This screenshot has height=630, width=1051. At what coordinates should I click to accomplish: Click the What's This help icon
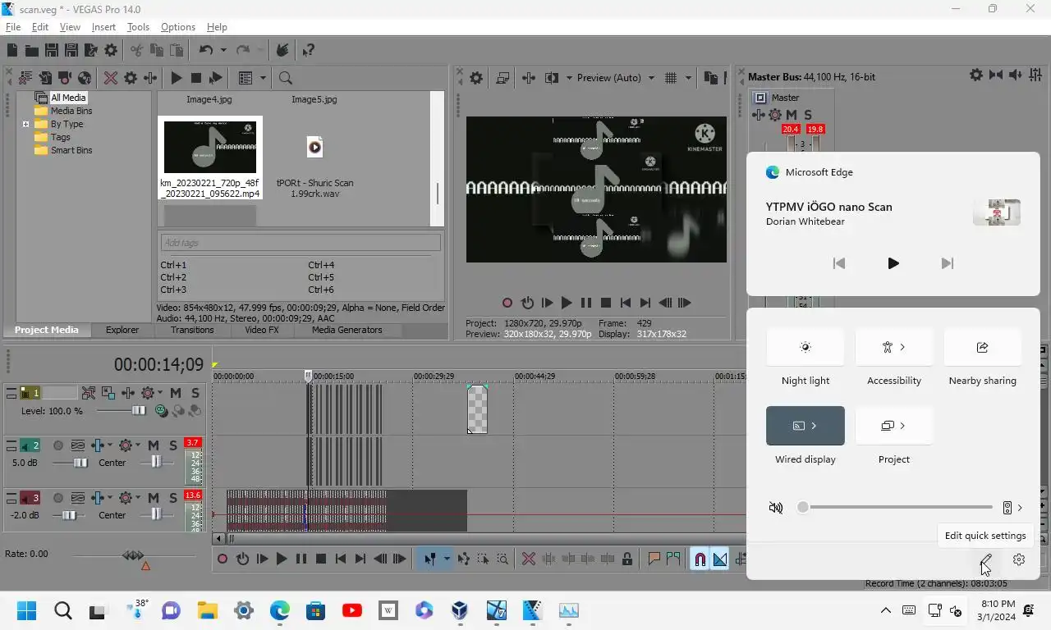pos(308,50)
